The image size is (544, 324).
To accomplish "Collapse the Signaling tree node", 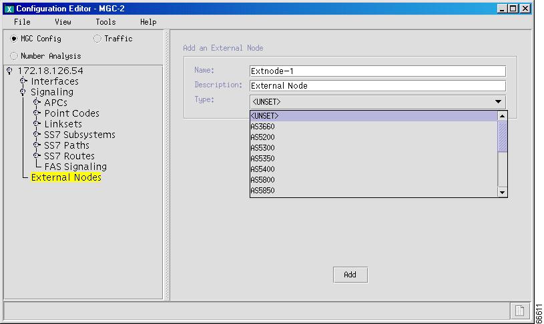I will click(23, 92).
